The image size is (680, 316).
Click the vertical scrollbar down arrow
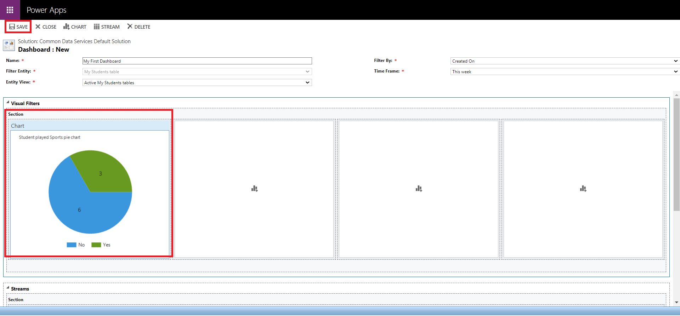(x=677, y=302)
